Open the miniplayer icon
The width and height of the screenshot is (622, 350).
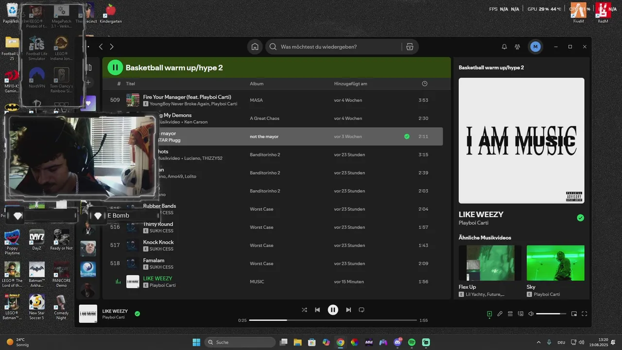pos(574,314)
